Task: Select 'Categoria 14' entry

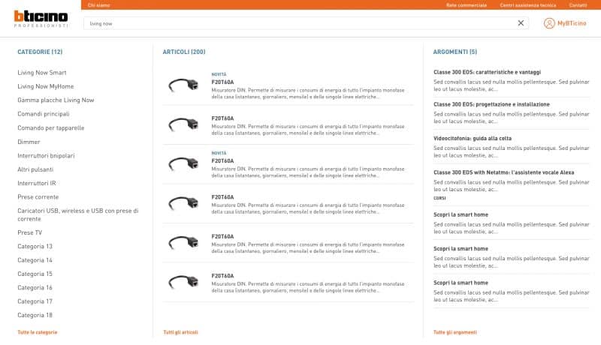Action: click(x=35, y=260)
